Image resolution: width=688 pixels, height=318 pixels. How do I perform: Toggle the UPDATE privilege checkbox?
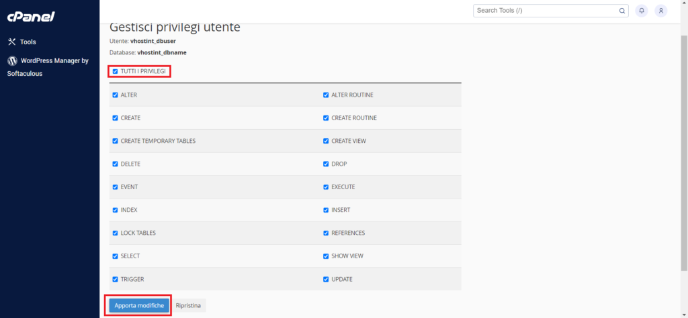click(x=326, y=279)
